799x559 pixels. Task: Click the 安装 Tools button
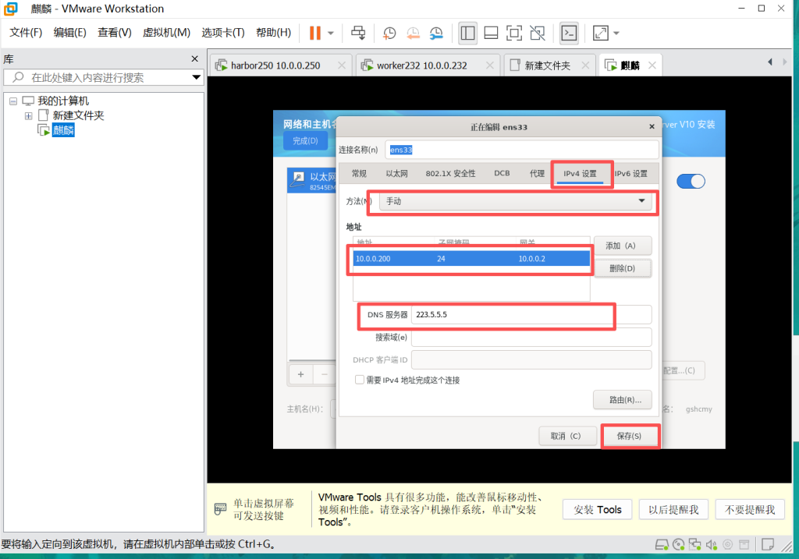597,509
